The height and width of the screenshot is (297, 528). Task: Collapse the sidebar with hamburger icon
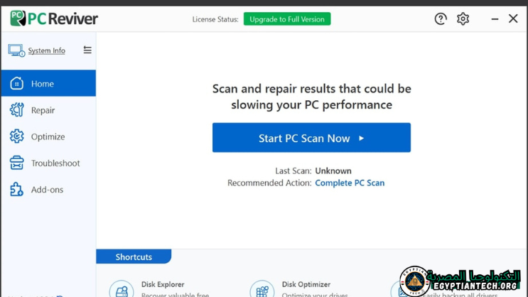click(87, 50)
